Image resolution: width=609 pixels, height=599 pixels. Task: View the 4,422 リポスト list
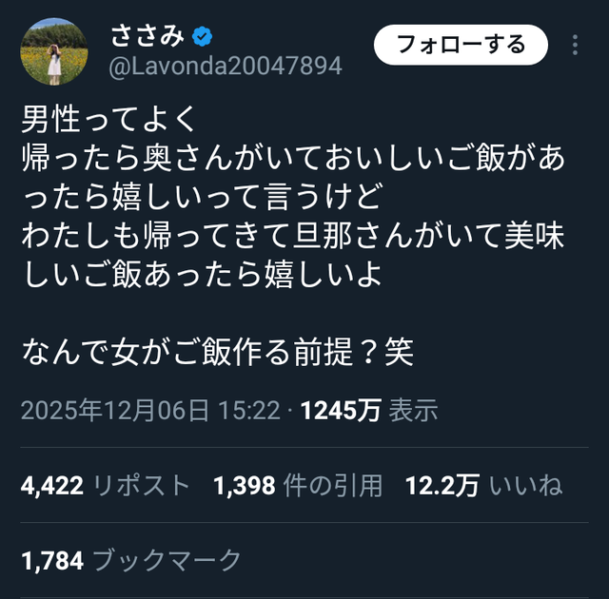(x=105, y=485)
